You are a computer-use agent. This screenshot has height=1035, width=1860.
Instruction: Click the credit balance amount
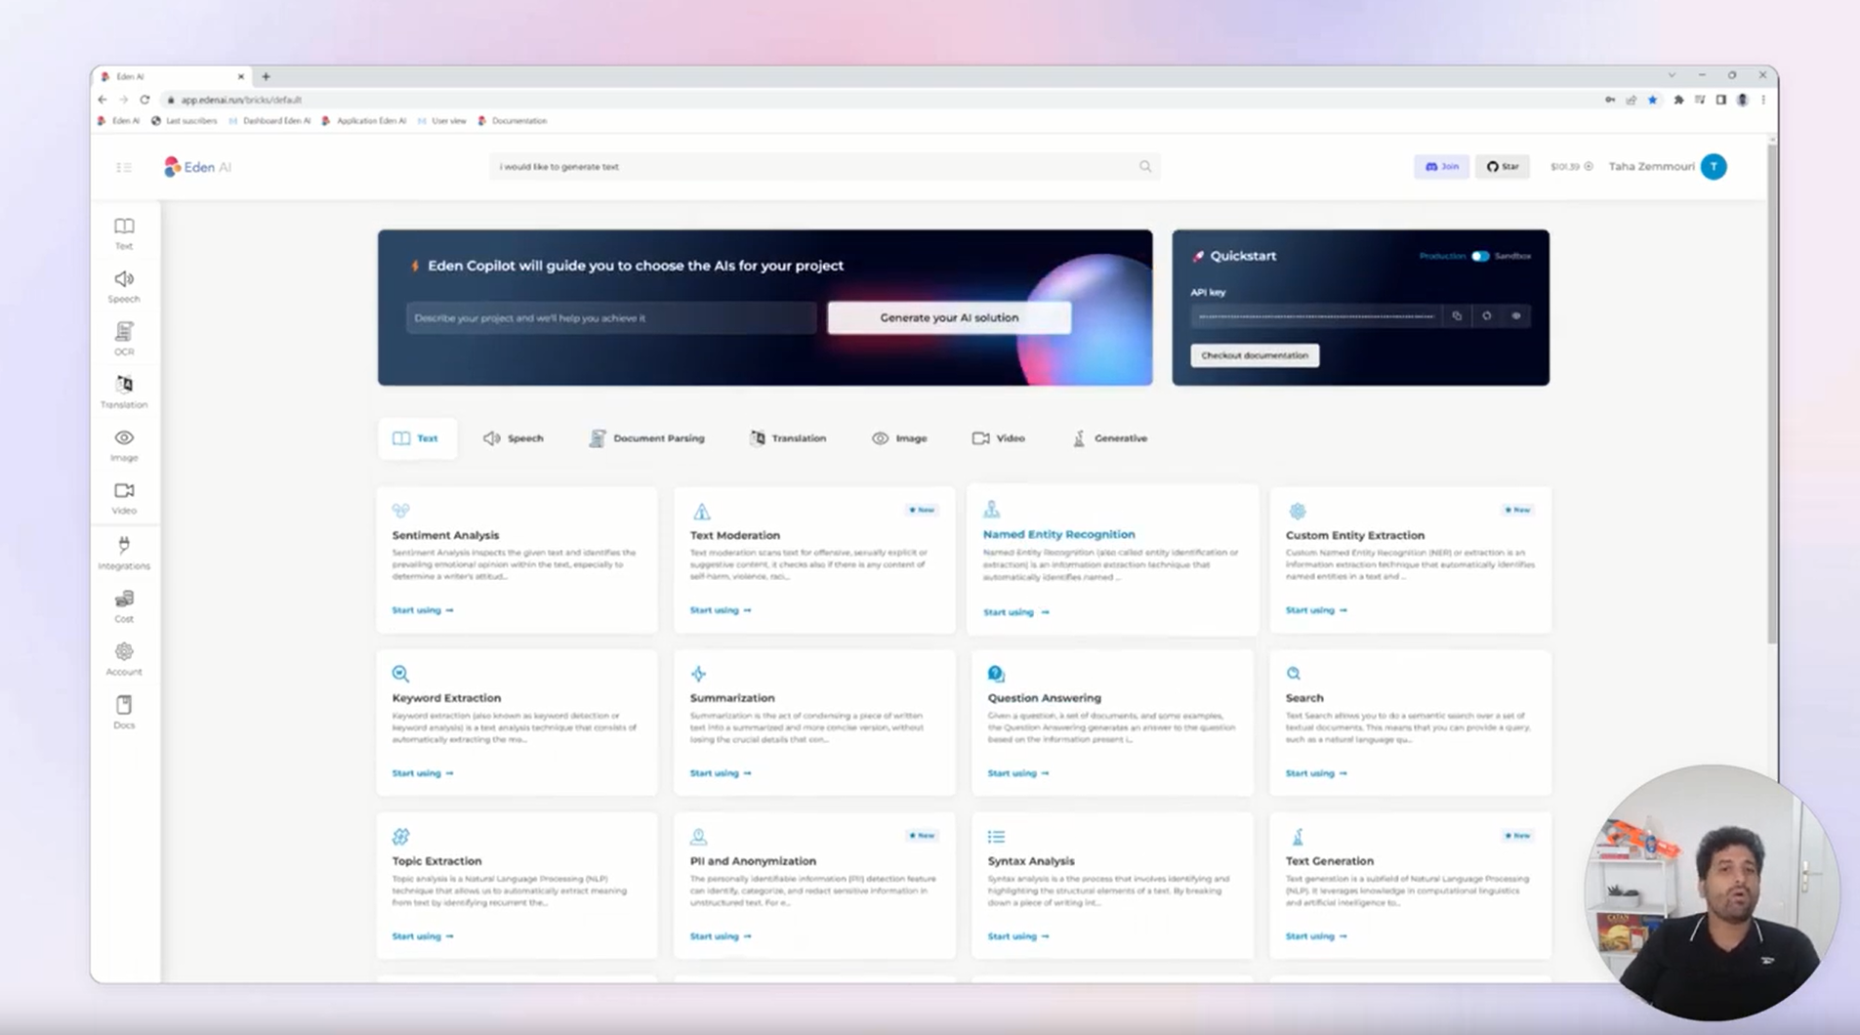pos(1564,167)
